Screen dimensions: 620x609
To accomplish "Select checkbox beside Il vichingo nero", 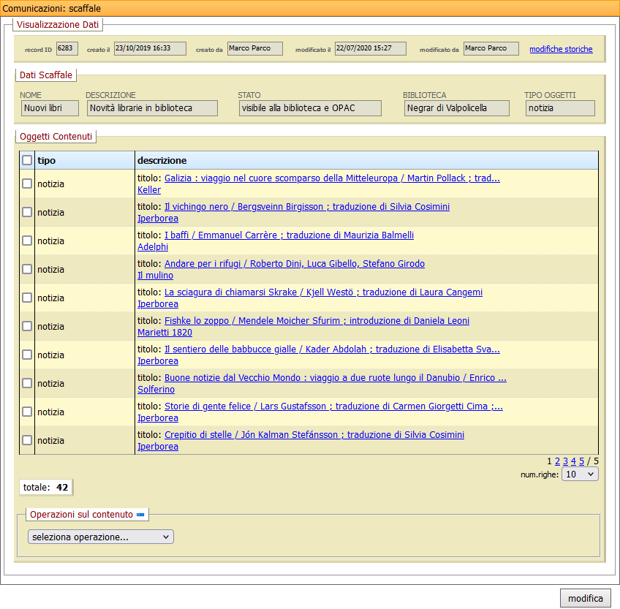I will tap(27, 212).
